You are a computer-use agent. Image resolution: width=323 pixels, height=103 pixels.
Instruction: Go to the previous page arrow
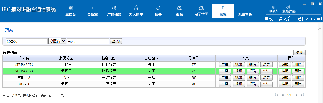(283, 95)
